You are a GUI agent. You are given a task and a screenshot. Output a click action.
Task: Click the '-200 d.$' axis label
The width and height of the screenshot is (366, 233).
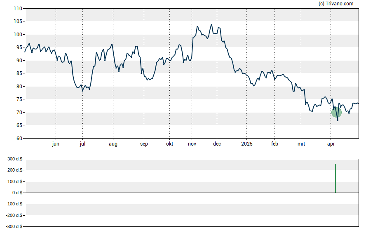coord(14,216)
